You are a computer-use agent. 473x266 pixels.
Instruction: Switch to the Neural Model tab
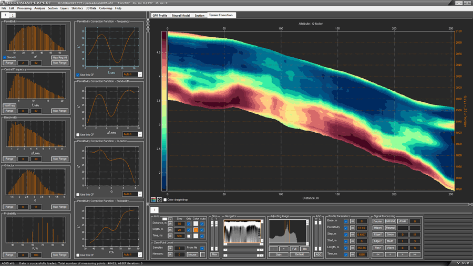(181, 16)
